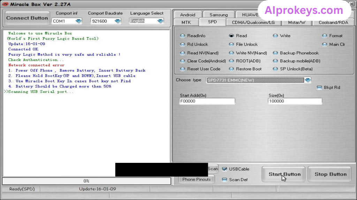The width and height of the screenshot is (357, 200).
Task: Click the Miracle Box title bar icon
Action: click(x=5, y=4)
